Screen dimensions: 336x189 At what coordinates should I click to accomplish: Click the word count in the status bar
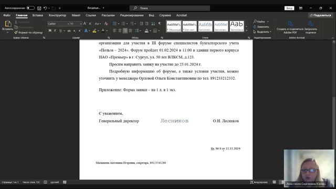coord(31,182)
